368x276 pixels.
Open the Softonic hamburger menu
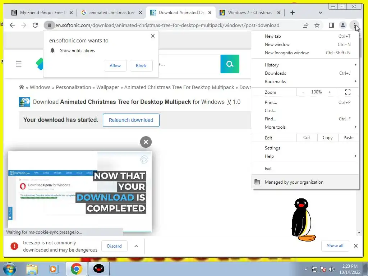click(19, 64)
